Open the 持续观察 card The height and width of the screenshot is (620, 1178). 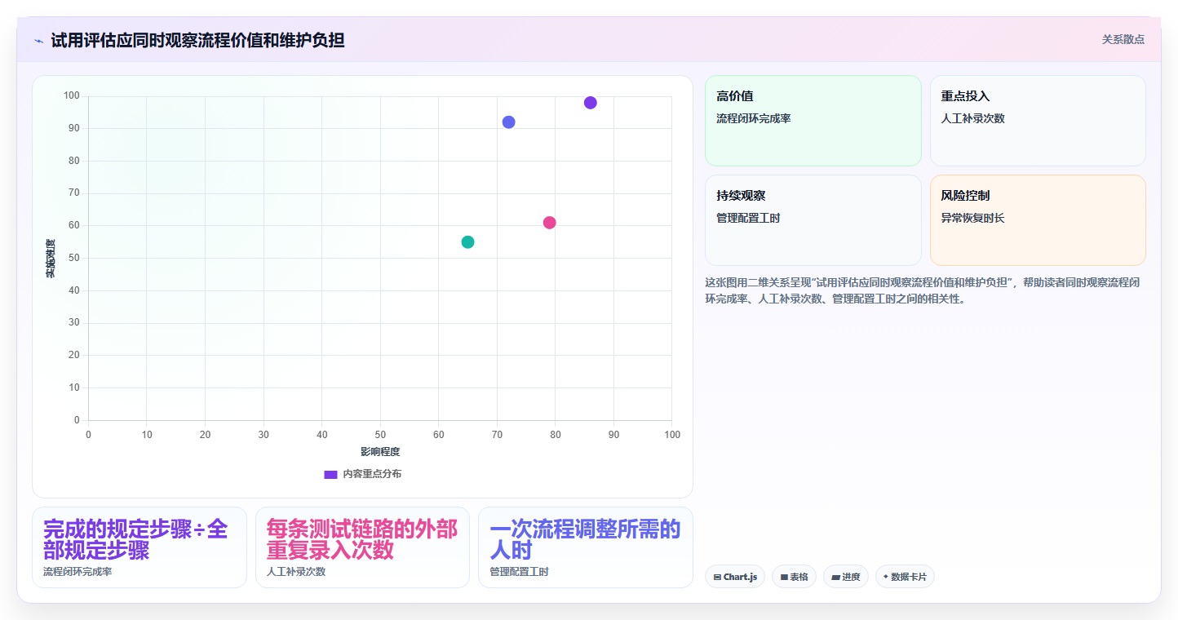tap(813, 220)
